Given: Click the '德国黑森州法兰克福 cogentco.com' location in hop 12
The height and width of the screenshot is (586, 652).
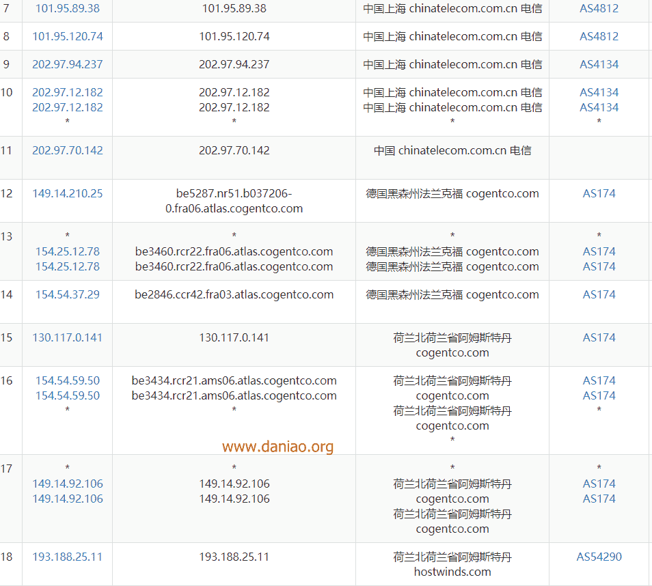Looking at the screenshot, I should pos(452,193).
